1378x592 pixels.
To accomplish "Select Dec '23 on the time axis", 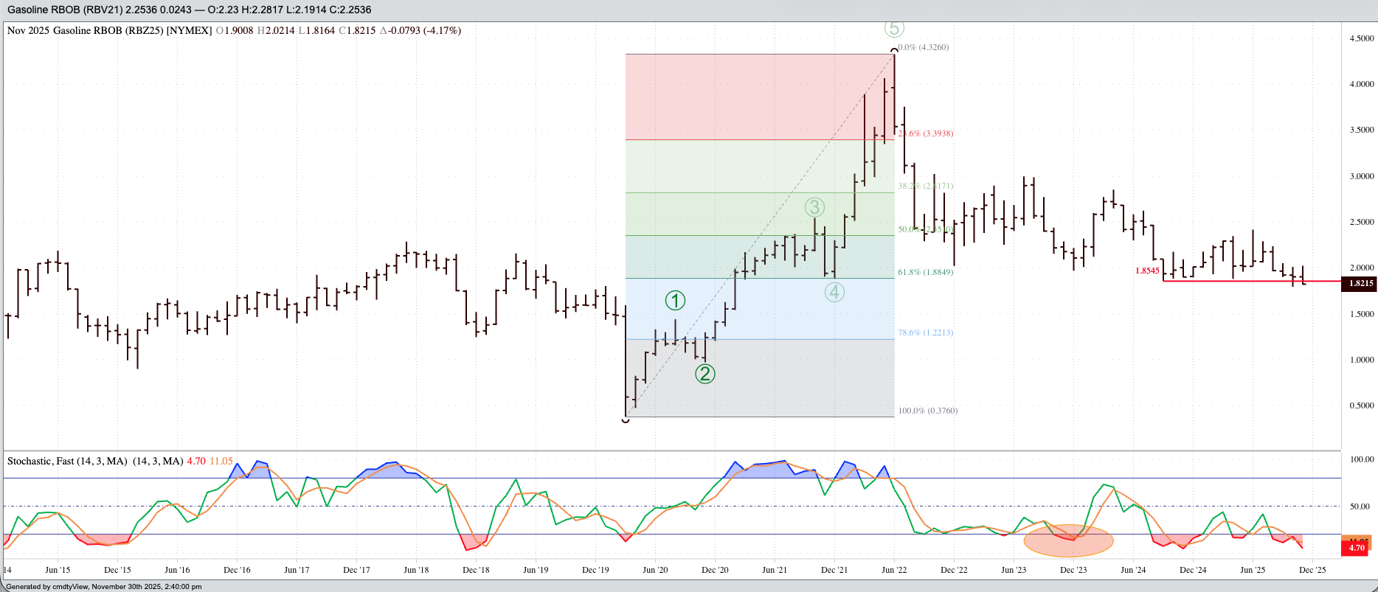I will click(x=1073, y=570).
